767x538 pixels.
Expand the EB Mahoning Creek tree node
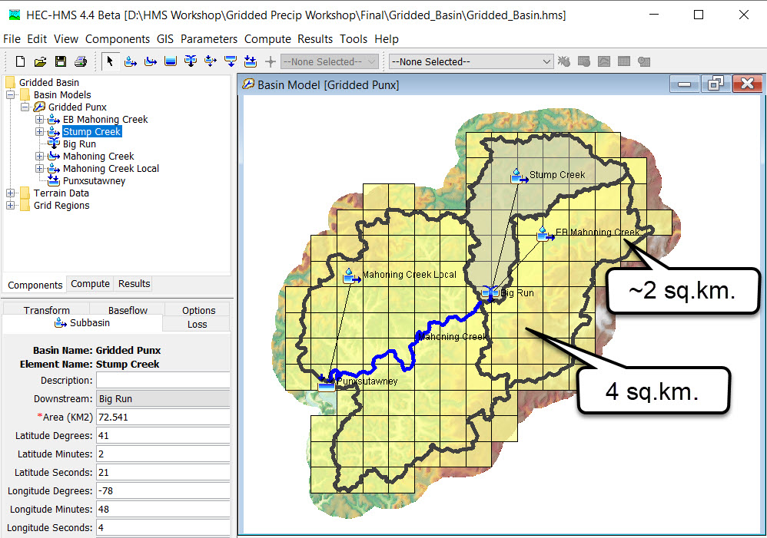pos(40,119)
